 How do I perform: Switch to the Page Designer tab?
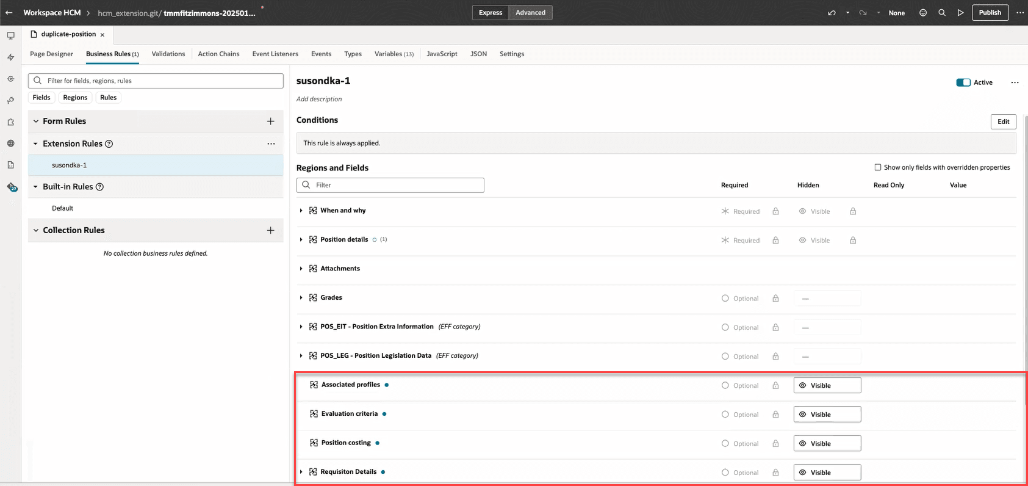pos(51,54)
